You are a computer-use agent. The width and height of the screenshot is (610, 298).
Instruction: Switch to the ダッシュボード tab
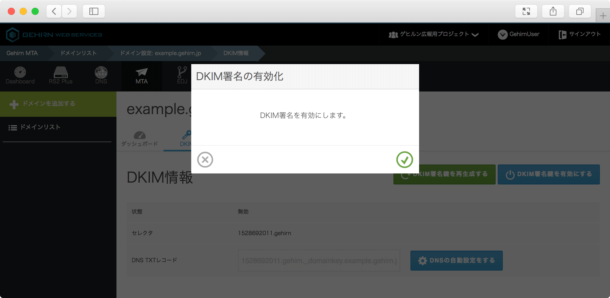[139, 139]
